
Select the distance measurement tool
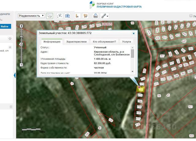77,16
